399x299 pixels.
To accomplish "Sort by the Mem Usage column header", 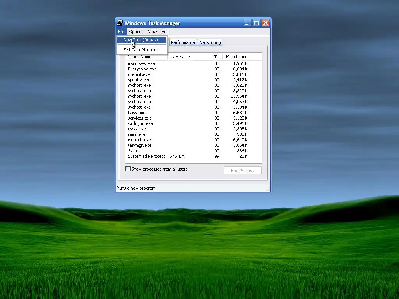I will tap(237, 57).
